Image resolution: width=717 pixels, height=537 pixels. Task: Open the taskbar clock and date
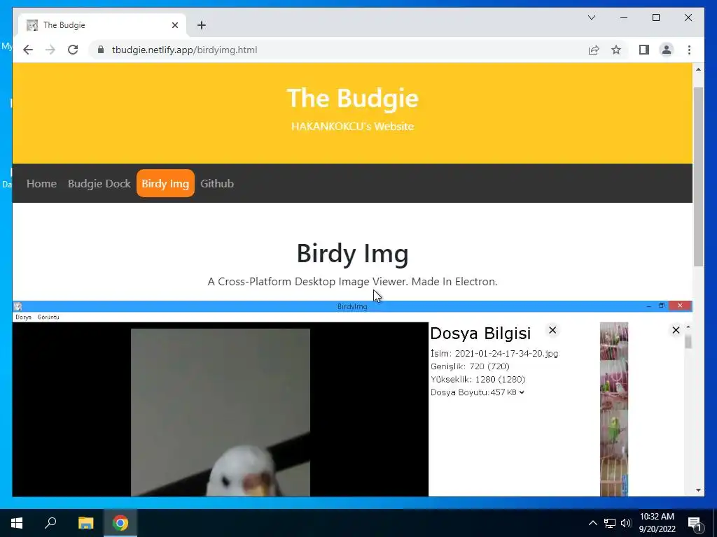click(x=657, y=523)
